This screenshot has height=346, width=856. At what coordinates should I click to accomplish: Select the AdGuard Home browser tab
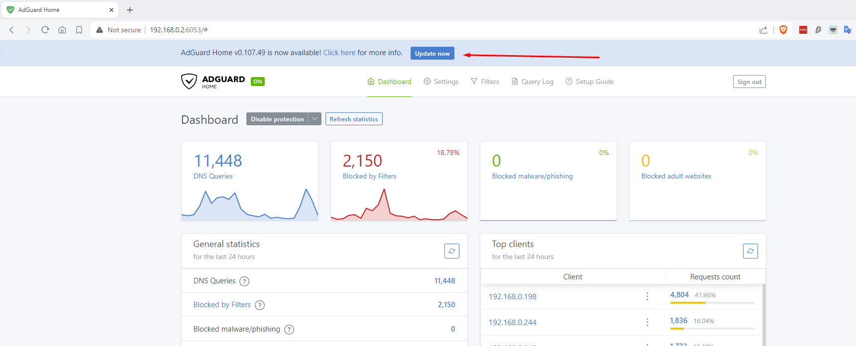coord(60,10)
